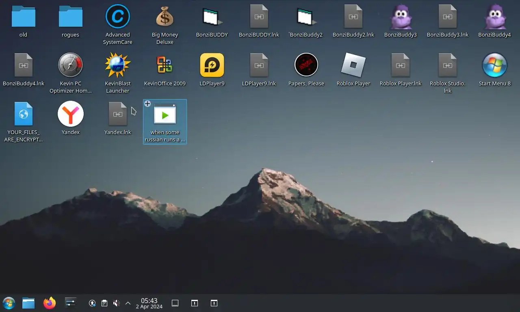Launch Advanced SystemCare
Screen dimensions: 520x312
(117, 17)
